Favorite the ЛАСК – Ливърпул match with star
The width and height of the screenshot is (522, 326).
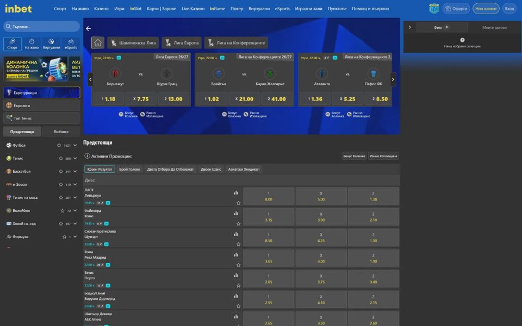point(238,203)
